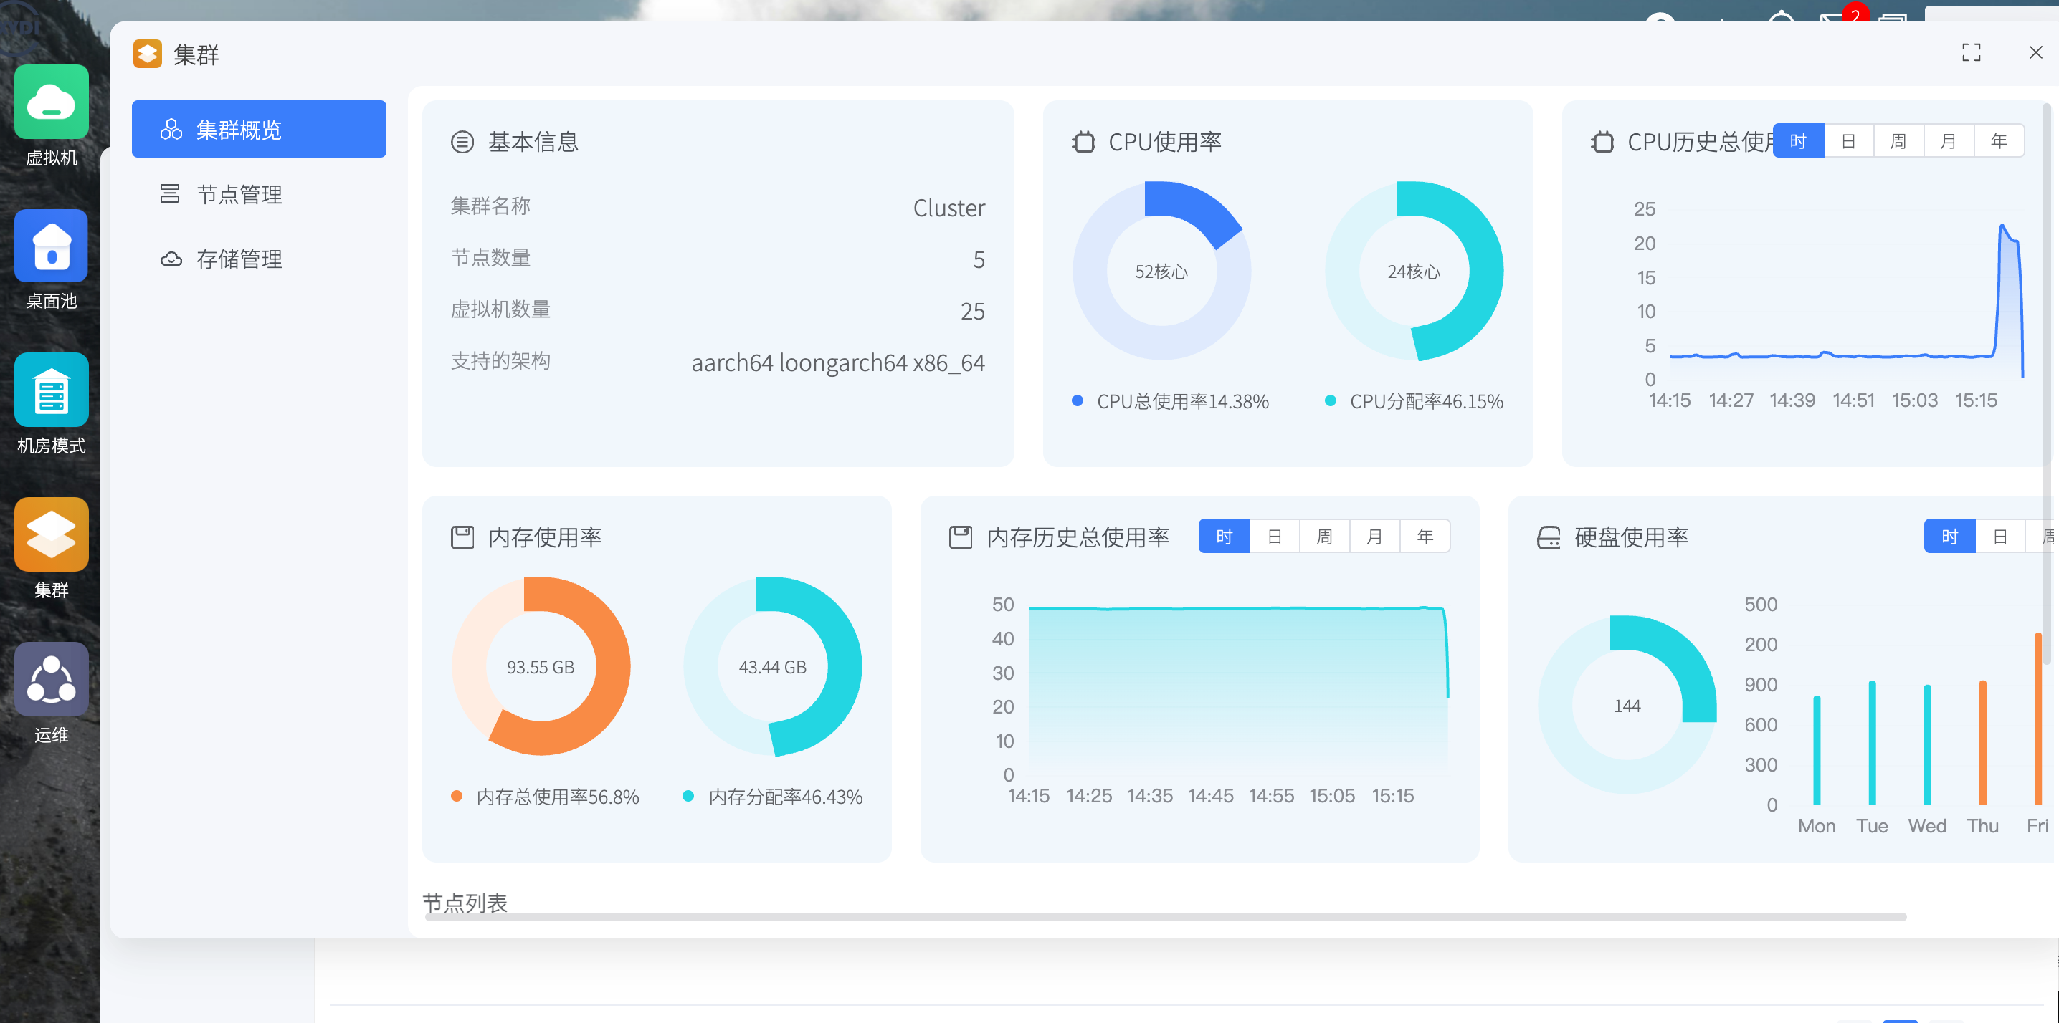Click the Tue bar in disk chart
The width and height of the screenshot is (2059, 1023).
(x=1872, y=744)
